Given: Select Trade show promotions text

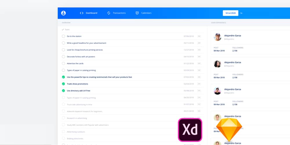Looking at the screenshot, I should 77,84.
